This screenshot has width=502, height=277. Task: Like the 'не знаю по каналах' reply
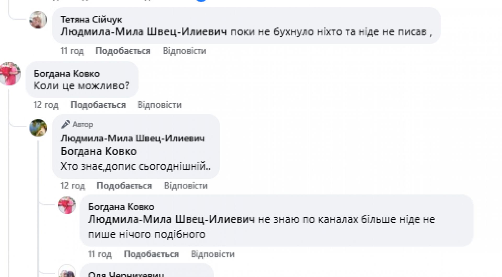coord(151,254)
